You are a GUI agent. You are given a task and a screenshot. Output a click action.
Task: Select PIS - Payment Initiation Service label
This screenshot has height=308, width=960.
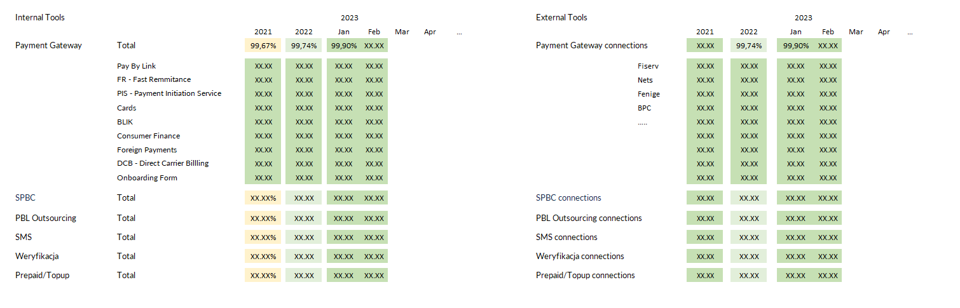169,93
